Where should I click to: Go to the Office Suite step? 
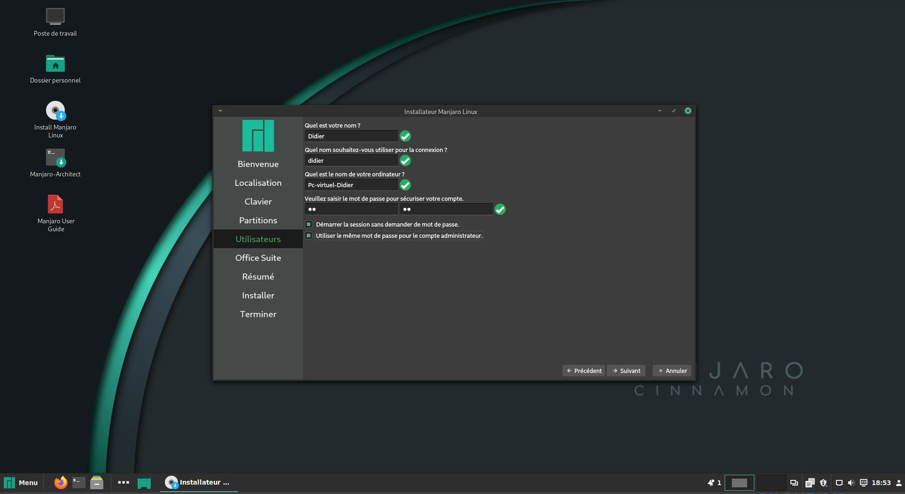258,258
